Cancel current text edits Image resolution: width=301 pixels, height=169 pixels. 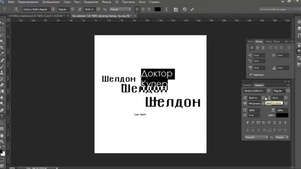pos(184,9)
